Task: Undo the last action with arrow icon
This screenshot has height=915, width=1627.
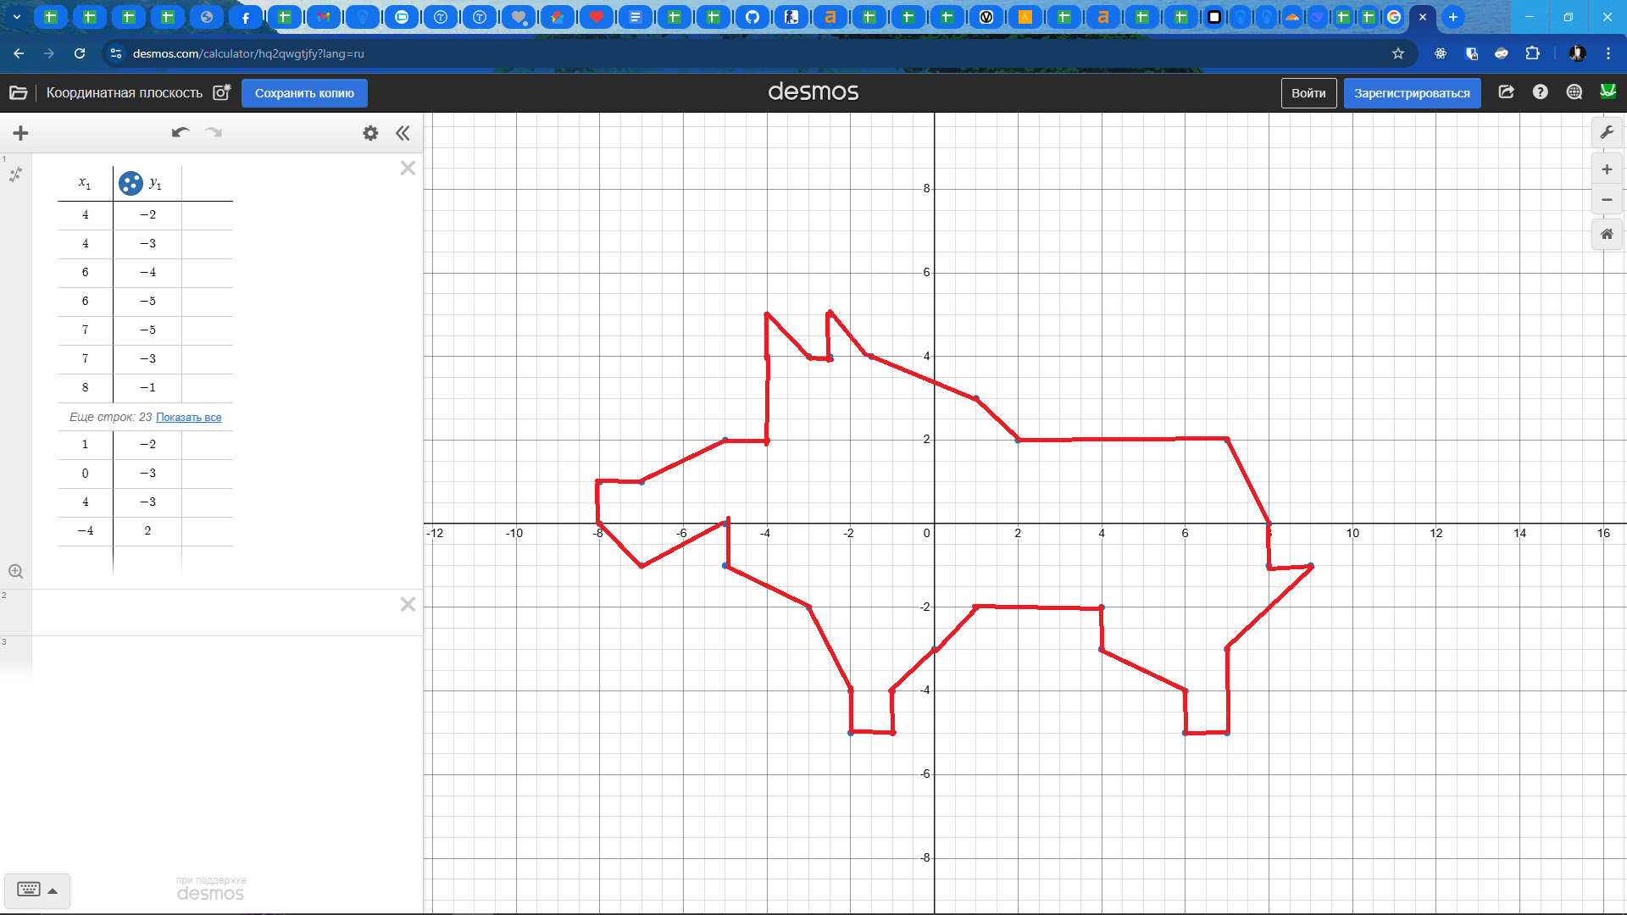Action: pyautogui.click(x=180, y=132)
